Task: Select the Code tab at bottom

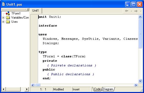Action: point(97,89)
